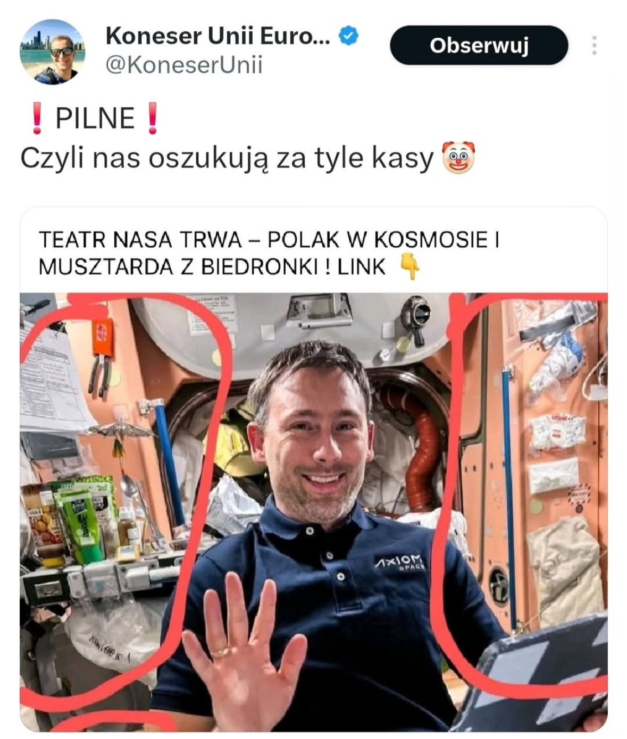This screenshot has width=627, height=739.
Task: Open the Koneser Unii profile avatar
Action: tap(52, 52)
